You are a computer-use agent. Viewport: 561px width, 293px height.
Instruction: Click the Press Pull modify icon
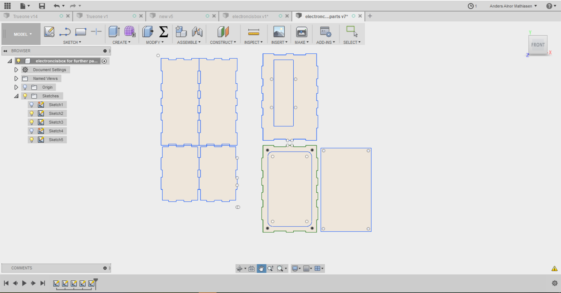pos(148,31)
